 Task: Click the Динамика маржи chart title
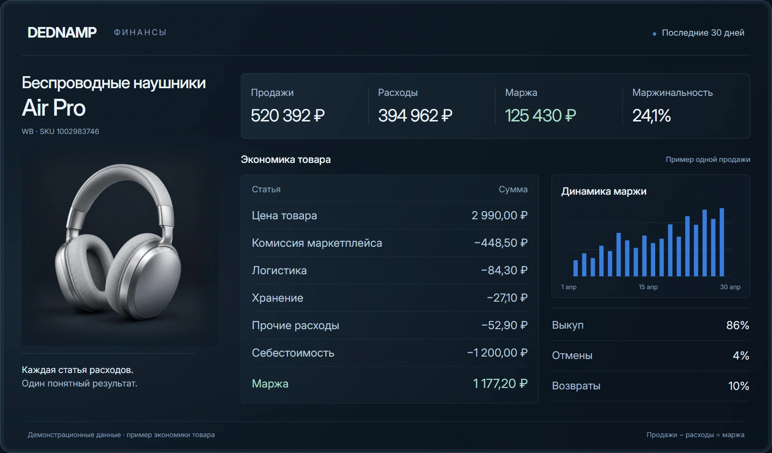(604, 191)
